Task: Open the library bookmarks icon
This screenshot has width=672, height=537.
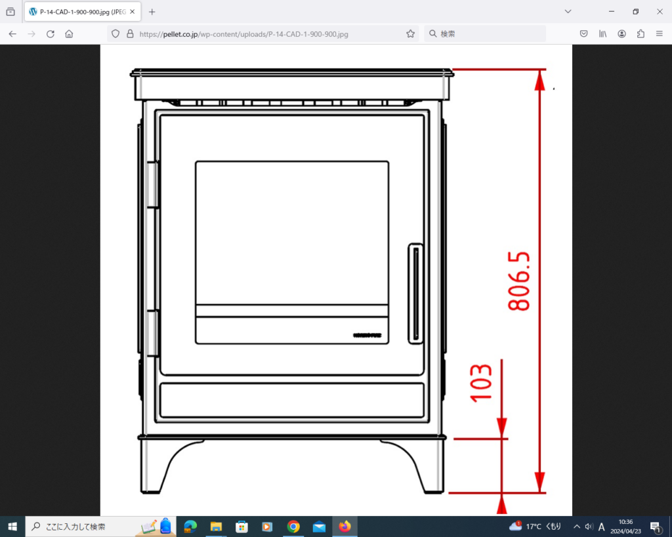Action: tap(602, 34)
